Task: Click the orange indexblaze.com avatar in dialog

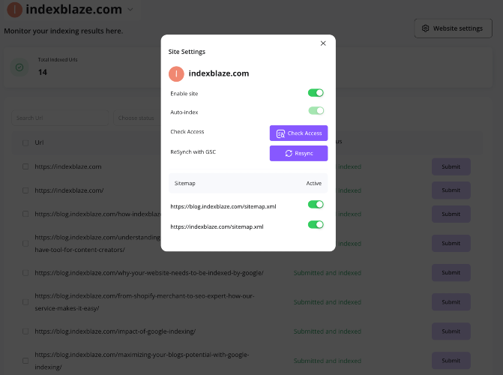Action: pos(176,73)
